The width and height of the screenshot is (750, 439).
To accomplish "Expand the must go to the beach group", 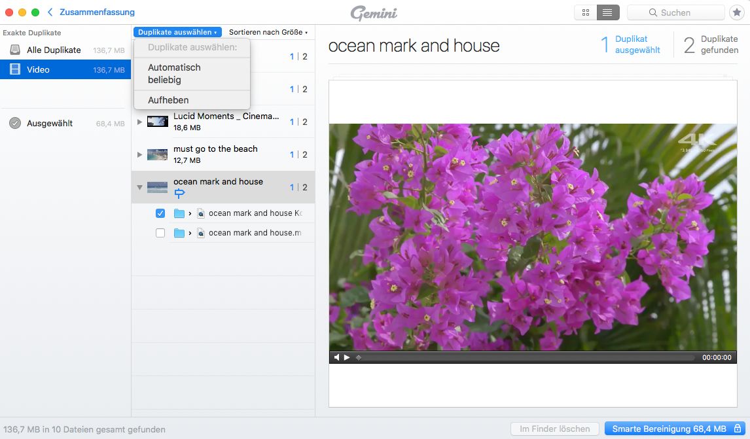I will click(x=139, y=154).
